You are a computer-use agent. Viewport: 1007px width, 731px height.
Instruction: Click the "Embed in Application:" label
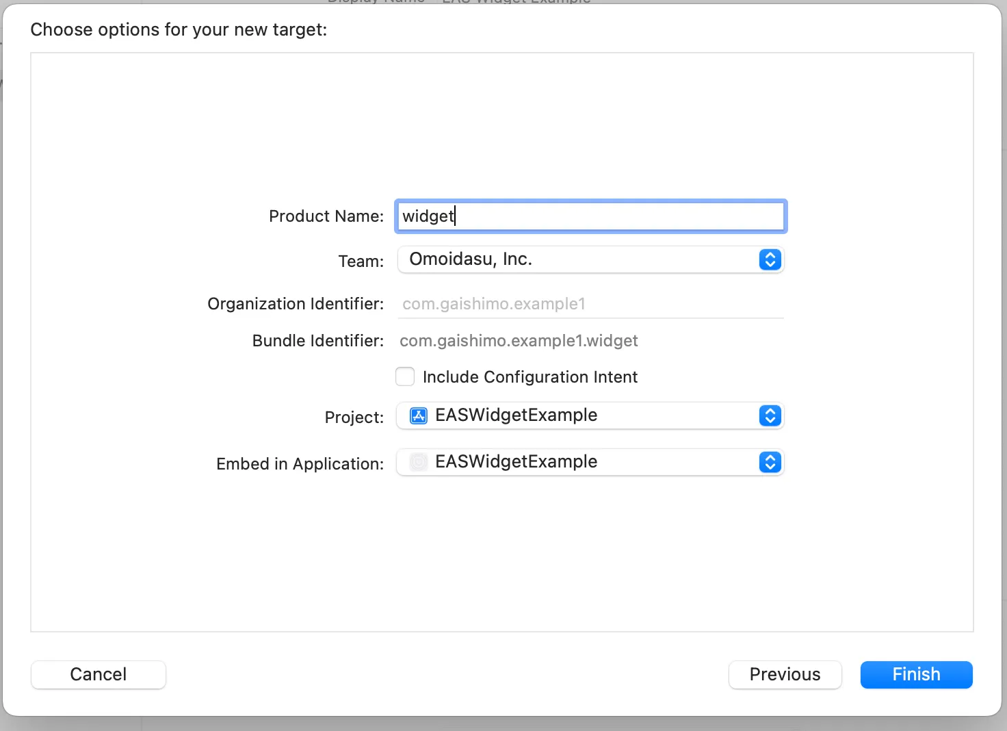300,464
